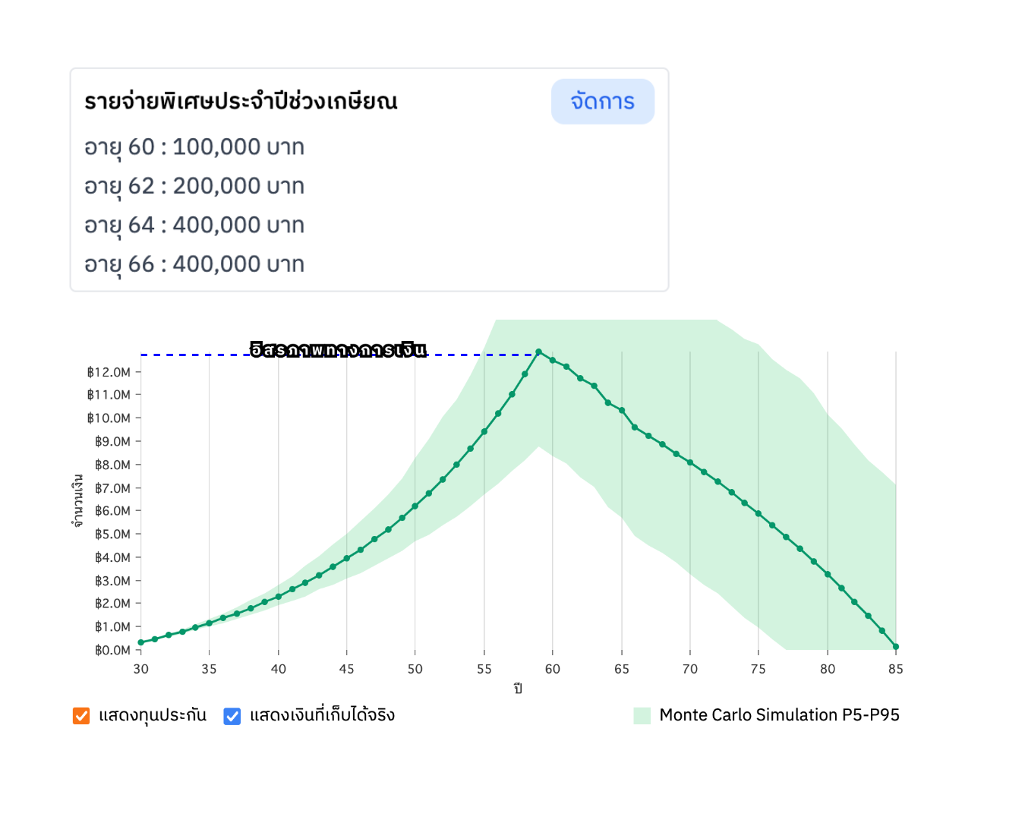The width and height of the screenshot is (1025, 820).
Task: Select the data point at age 70
Action: (x=690, y=462)
